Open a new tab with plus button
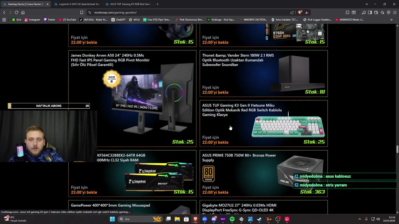The width and height of the screenshot is (399, 224). pos(157,4)
